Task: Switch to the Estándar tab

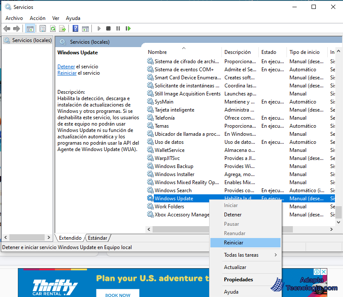Action: tap(98, 238)
